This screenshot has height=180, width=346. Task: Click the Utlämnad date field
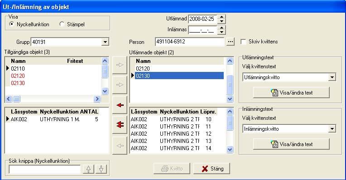[202, 19]
